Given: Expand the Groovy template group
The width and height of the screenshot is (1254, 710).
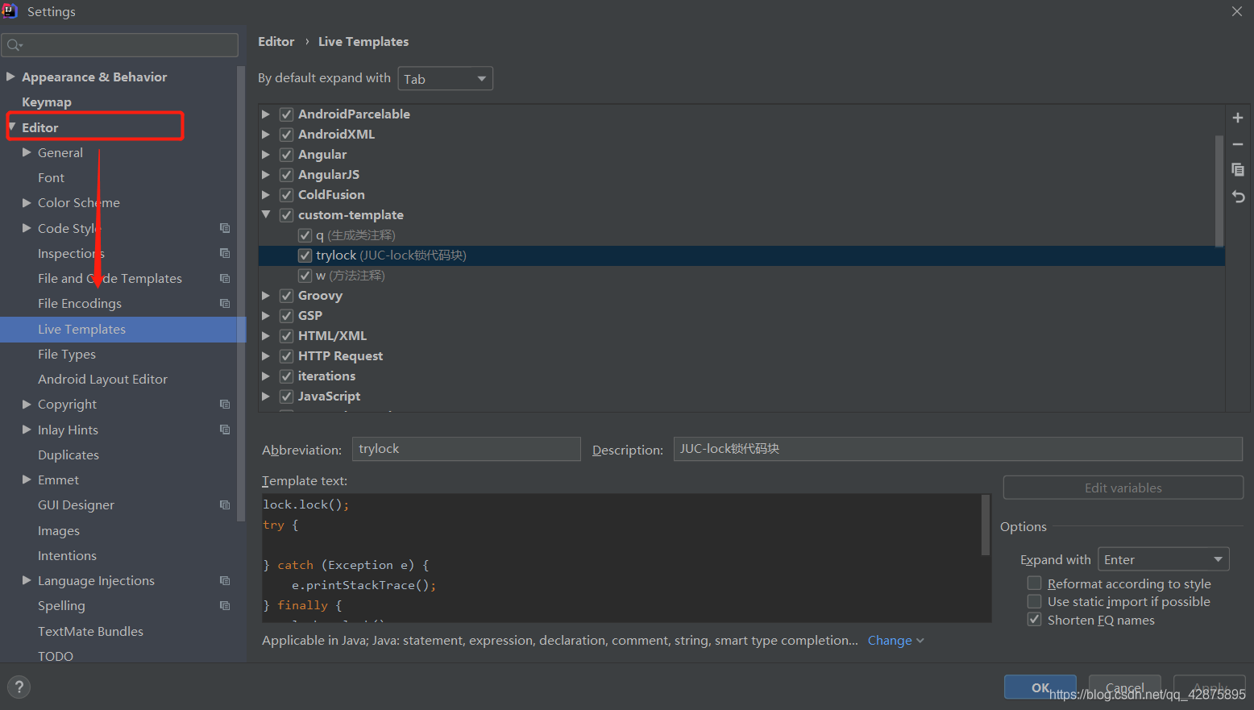Looking at the screenshot, I should tap(266, 296).
